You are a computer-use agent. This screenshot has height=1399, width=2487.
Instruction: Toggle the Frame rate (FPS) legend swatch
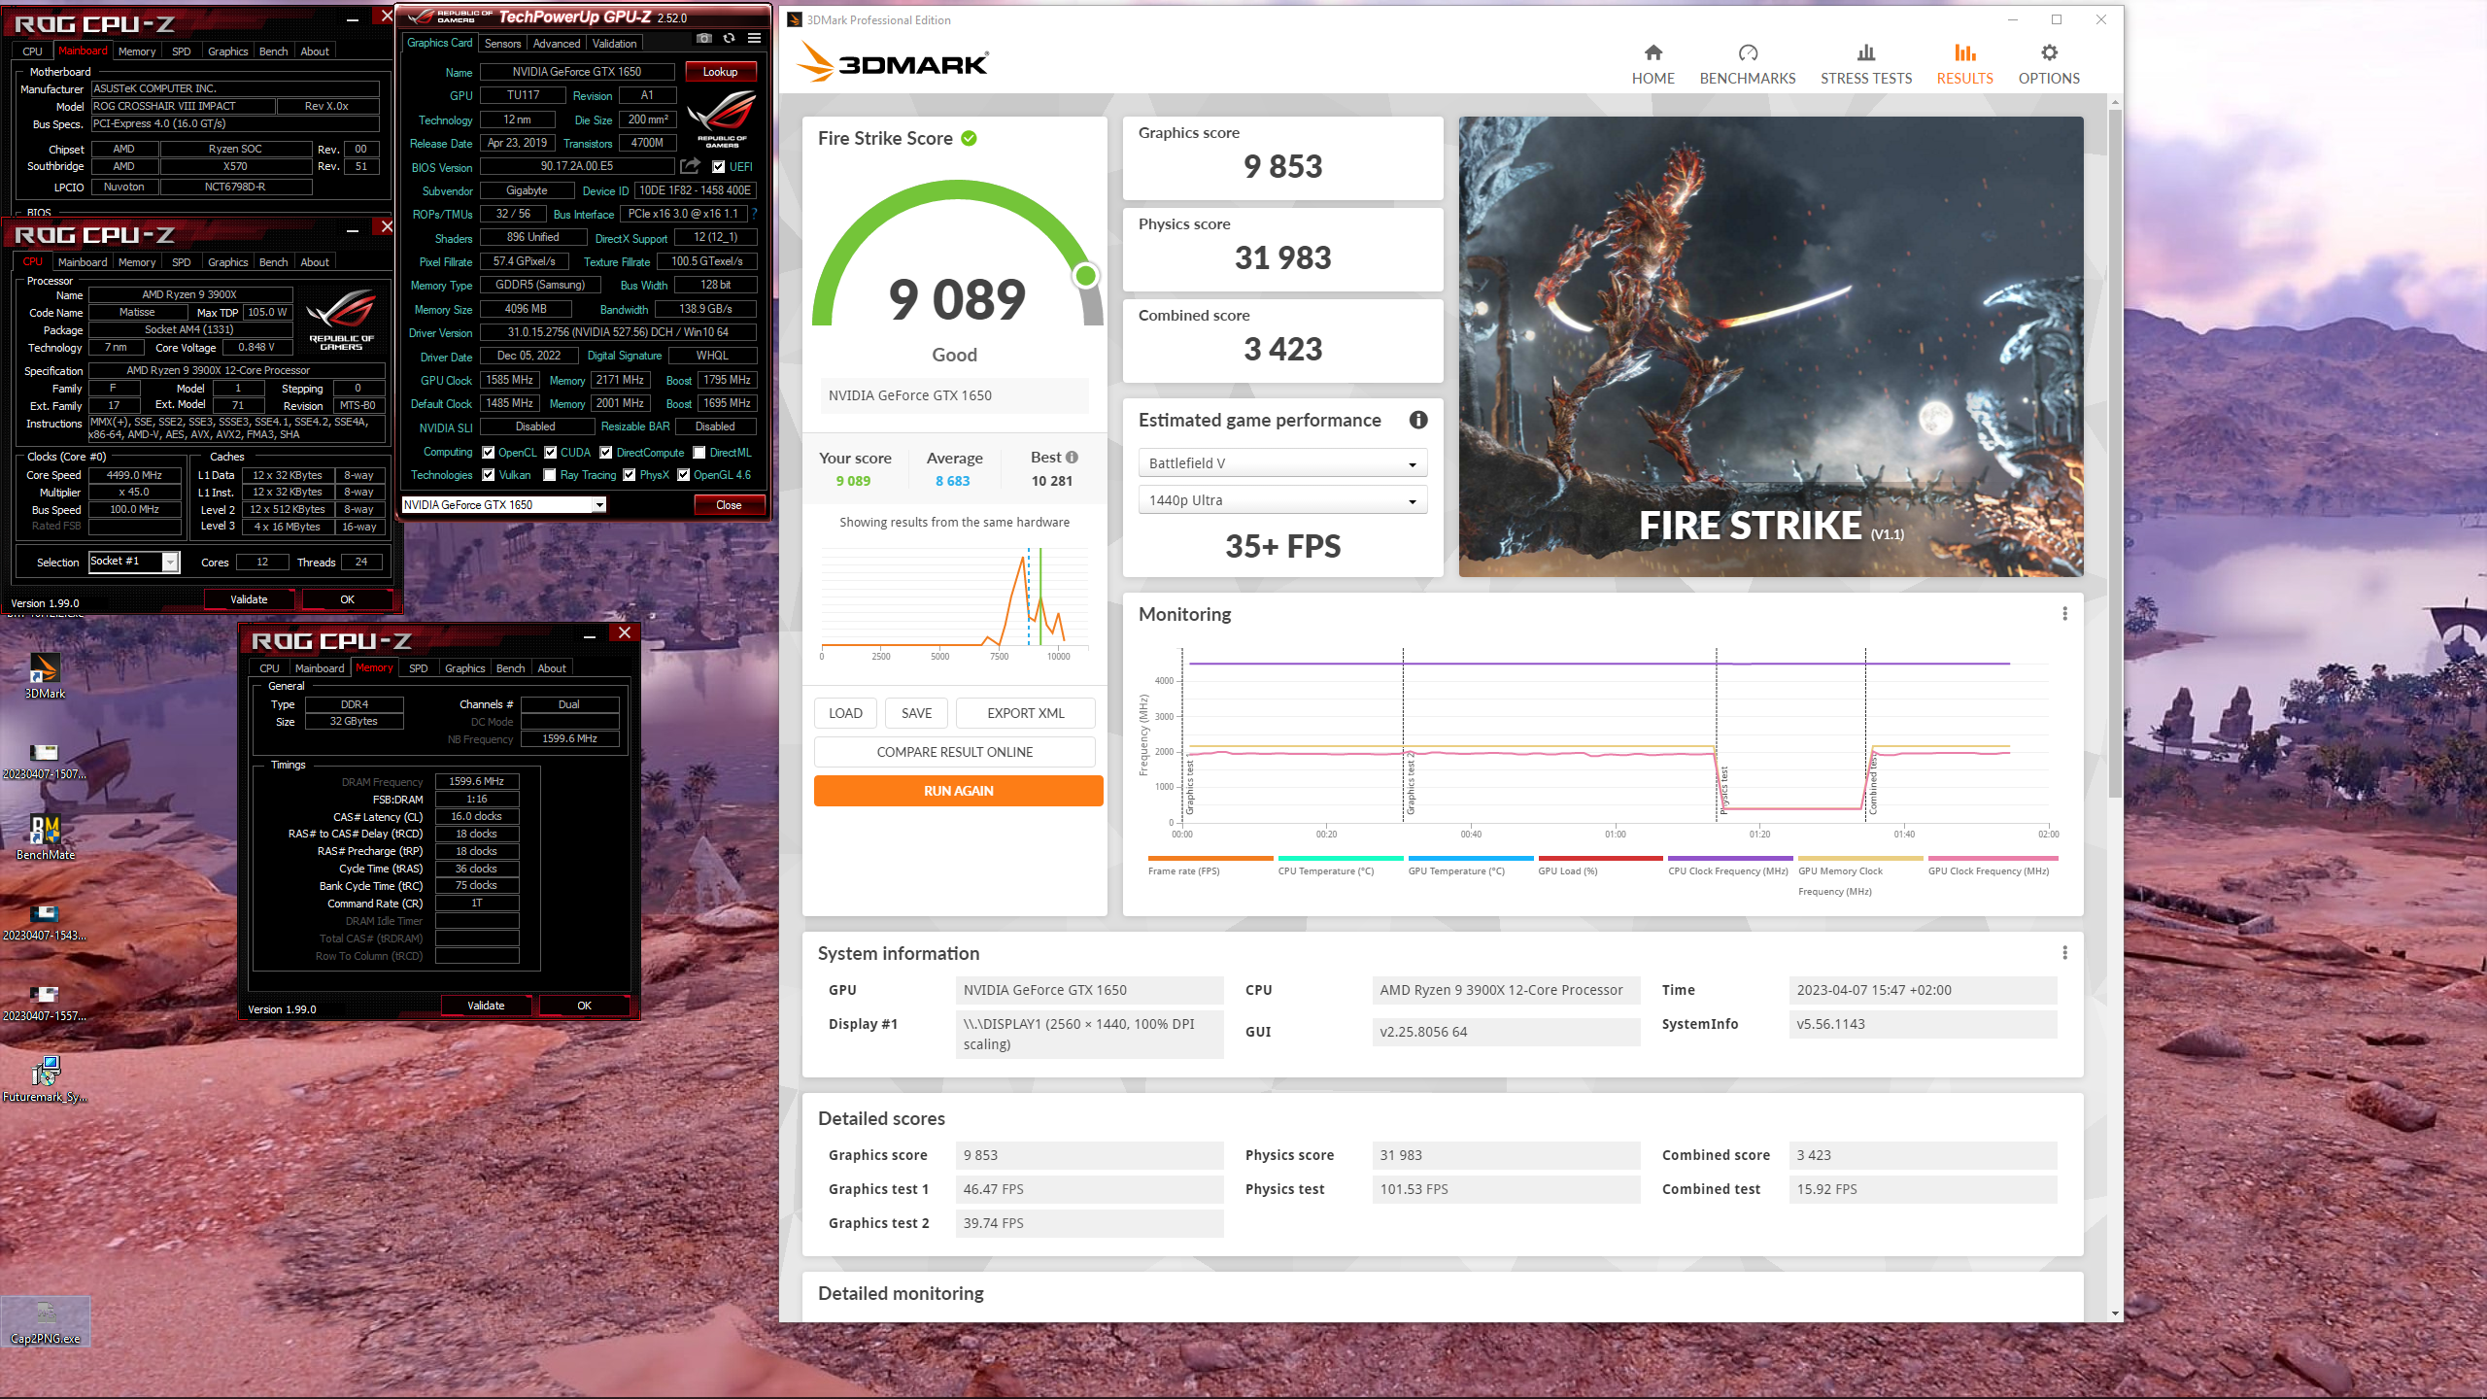coord(1209,859)
